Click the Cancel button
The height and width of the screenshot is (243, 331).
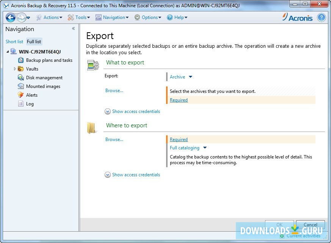point(310,224)
